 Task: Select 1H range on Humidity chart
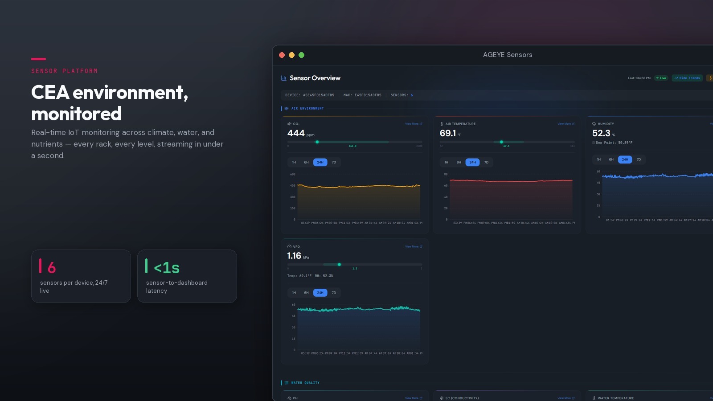[599, 160]
